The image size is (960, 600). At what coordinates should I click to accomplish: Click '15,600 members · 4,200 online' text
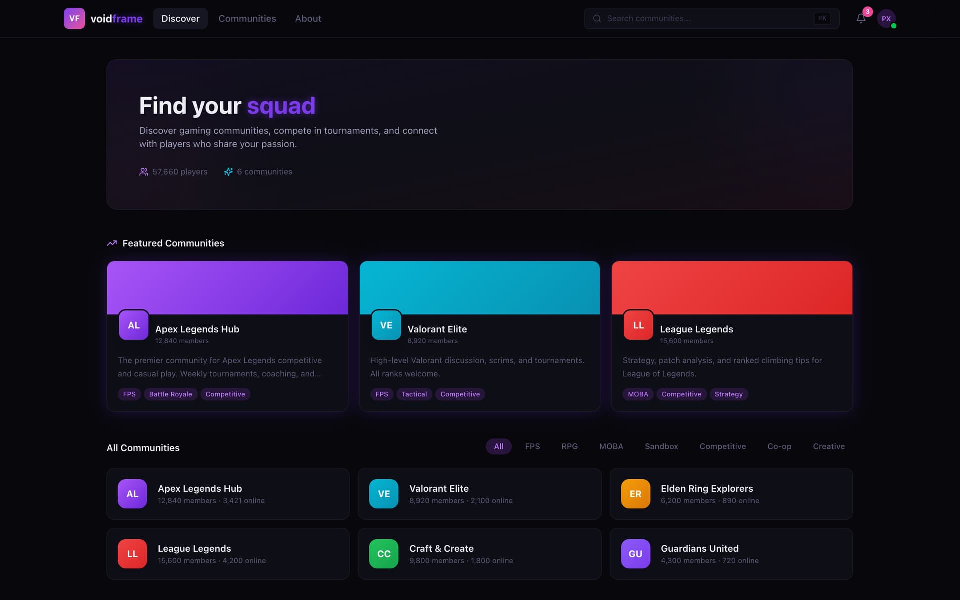point(212,561)
